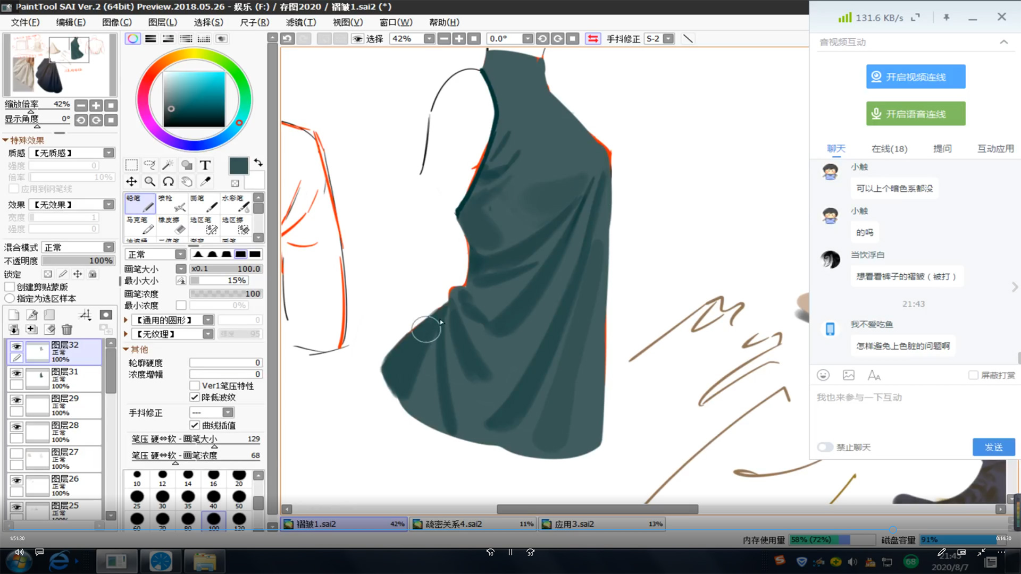The width and height of the screenshot is (1021, 574).
Task: Add a layer mask
Action: pyautogui.click(x=106, y=315)
